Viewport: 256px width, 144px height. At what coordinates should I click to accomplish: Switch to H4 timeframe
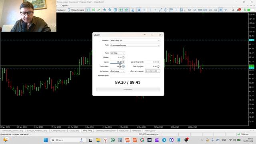click(x=216, y=10)
